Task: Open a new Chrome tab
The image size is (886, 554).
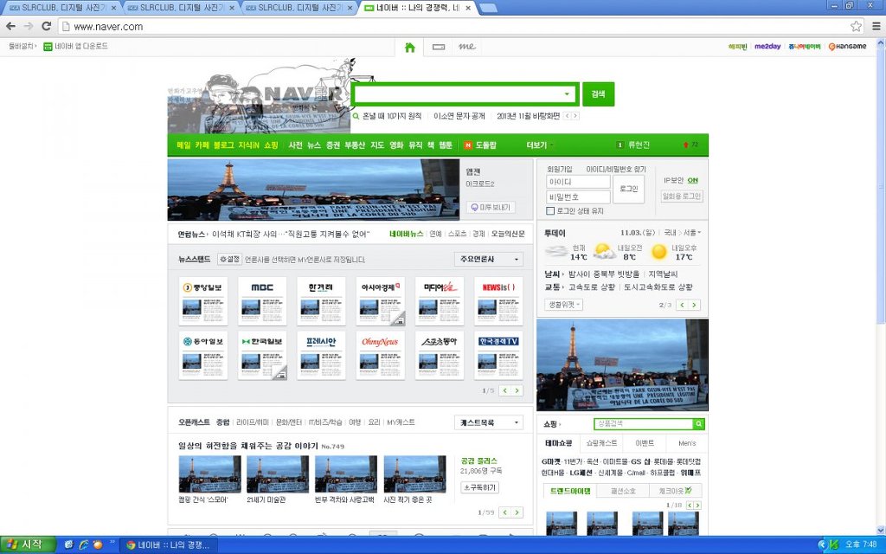Action: 488,8
